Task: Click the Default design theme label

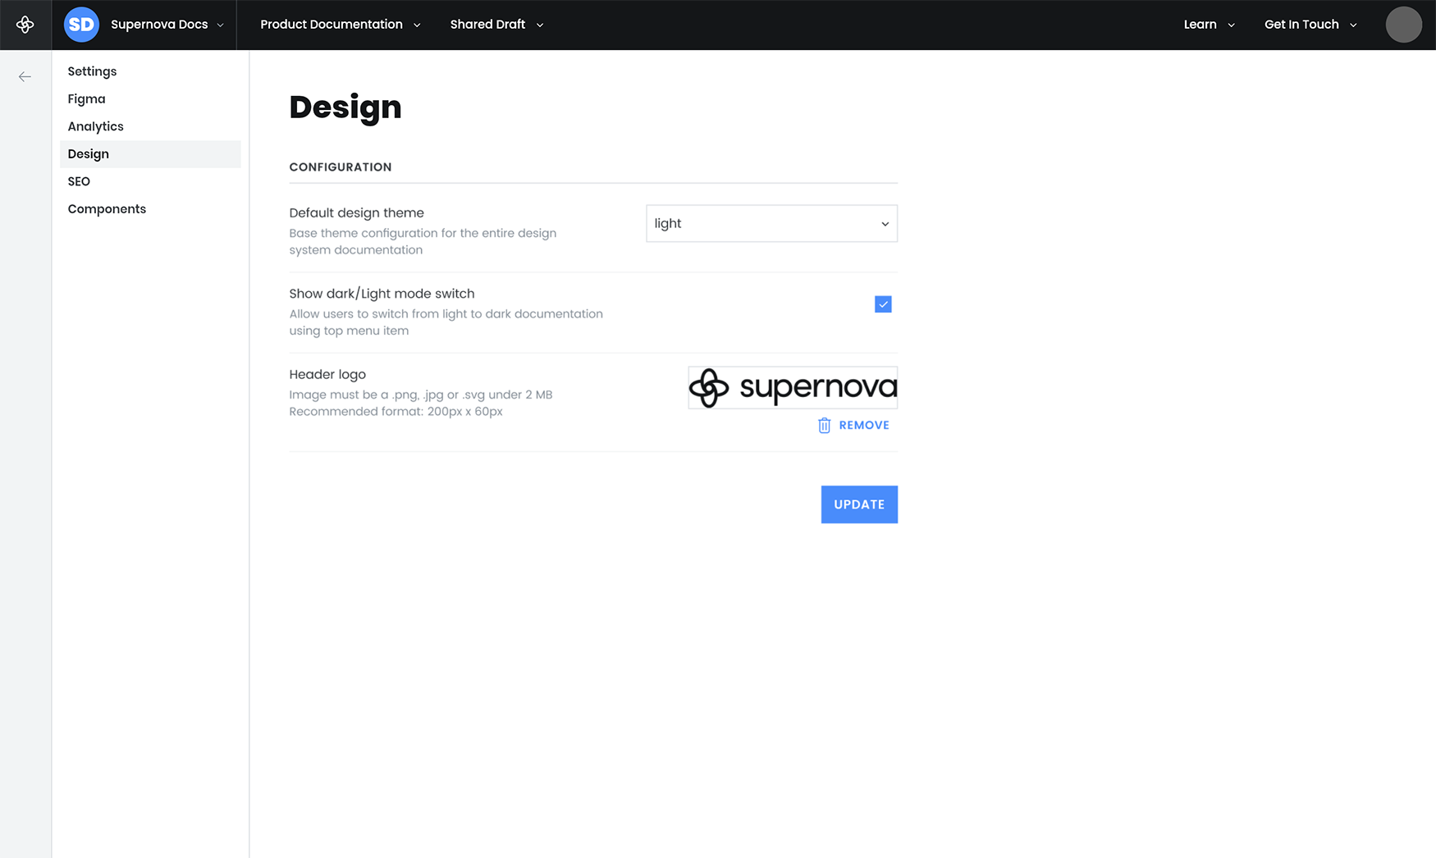Action: tap(356, 212)
